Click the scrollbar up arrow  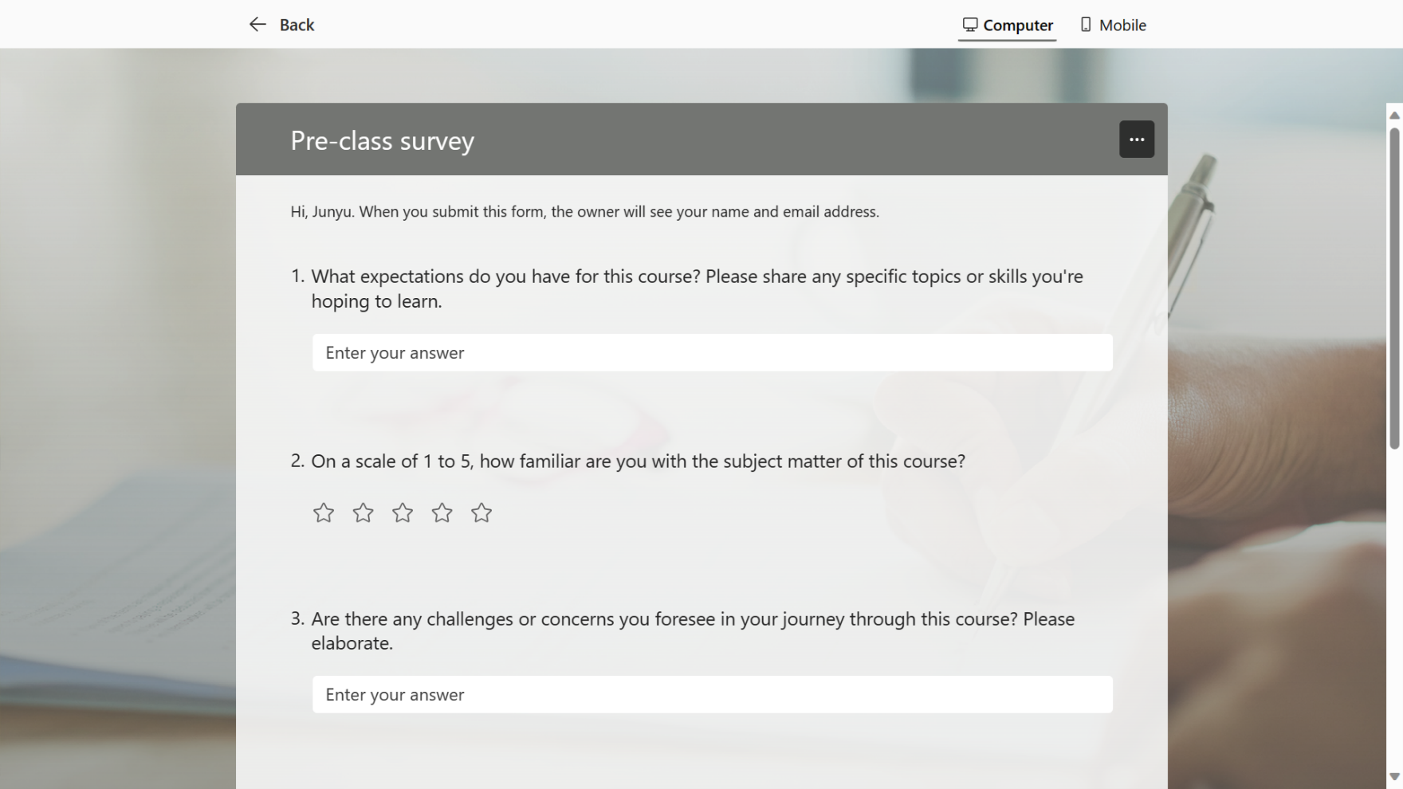coord(1393,116)
